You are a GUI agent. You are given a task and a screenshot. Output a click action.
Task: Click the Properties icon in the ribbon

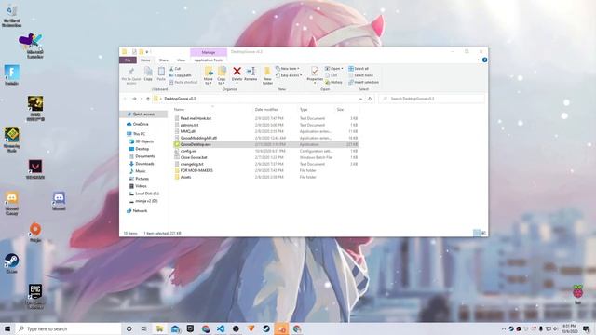pos(315,72)
